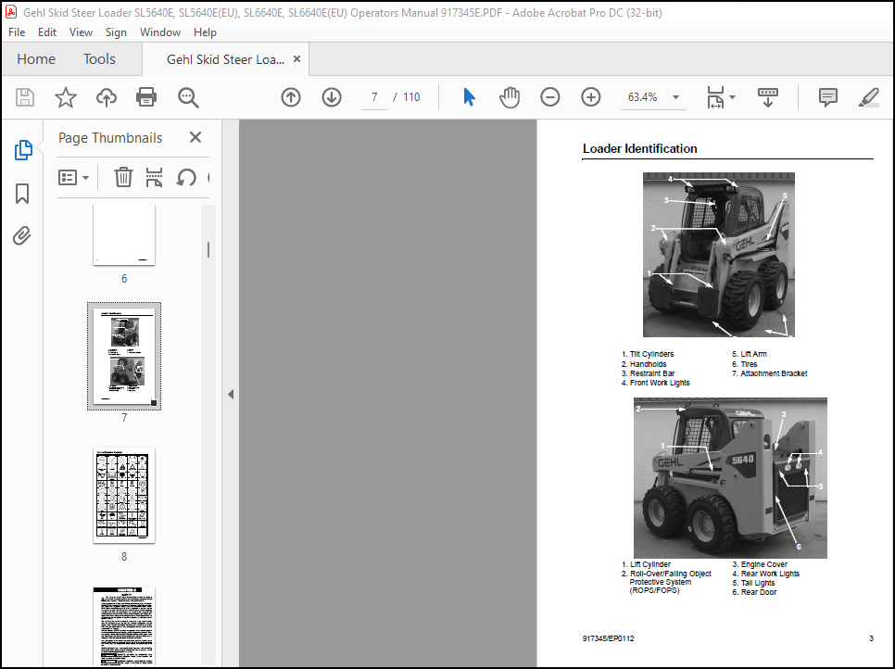
Task: Switch to the Home tab
Action: click(x=36, y=58)
